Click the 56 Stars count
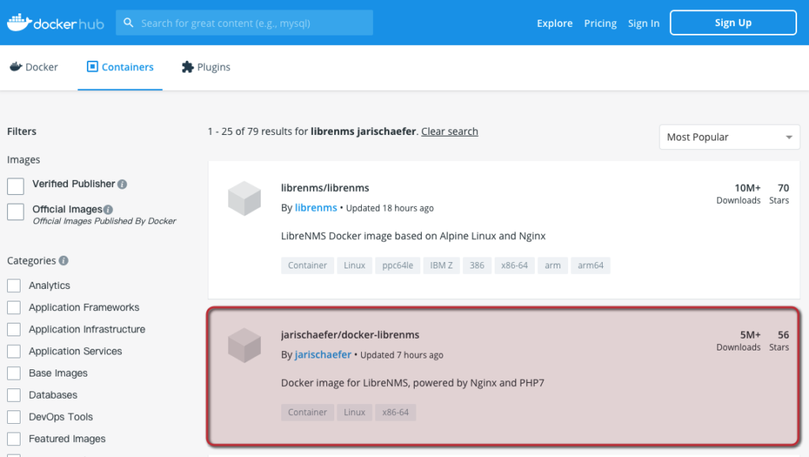This screenshot has width=809, height=457. click(779, 340)
